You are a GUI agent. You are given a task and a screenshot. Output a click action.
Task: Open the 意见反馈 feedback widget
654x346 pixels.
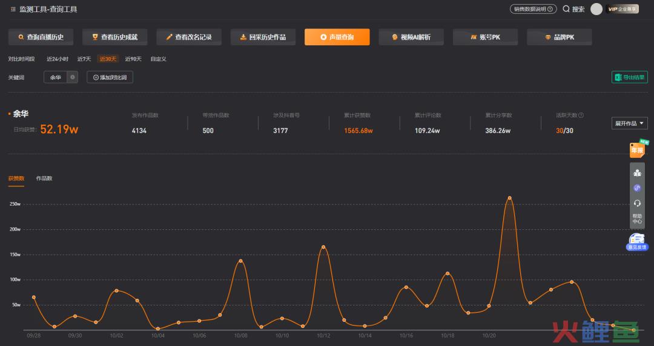(637, 242)
